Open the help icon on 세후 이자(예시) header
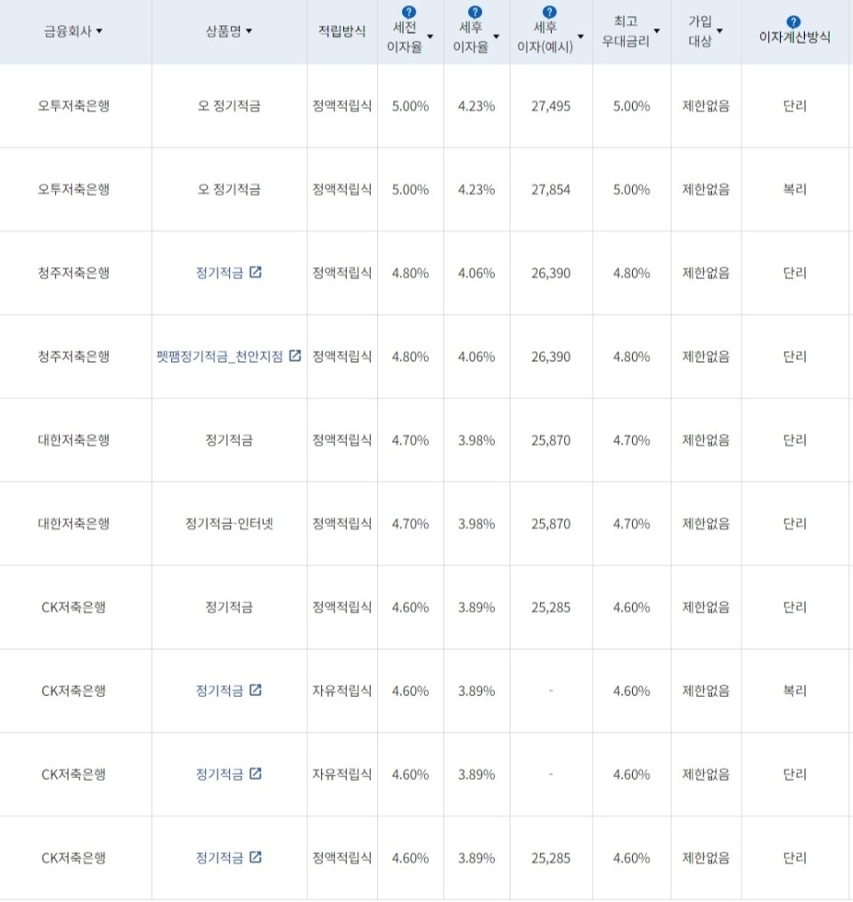The image size is (853, 902). (551, 13)
